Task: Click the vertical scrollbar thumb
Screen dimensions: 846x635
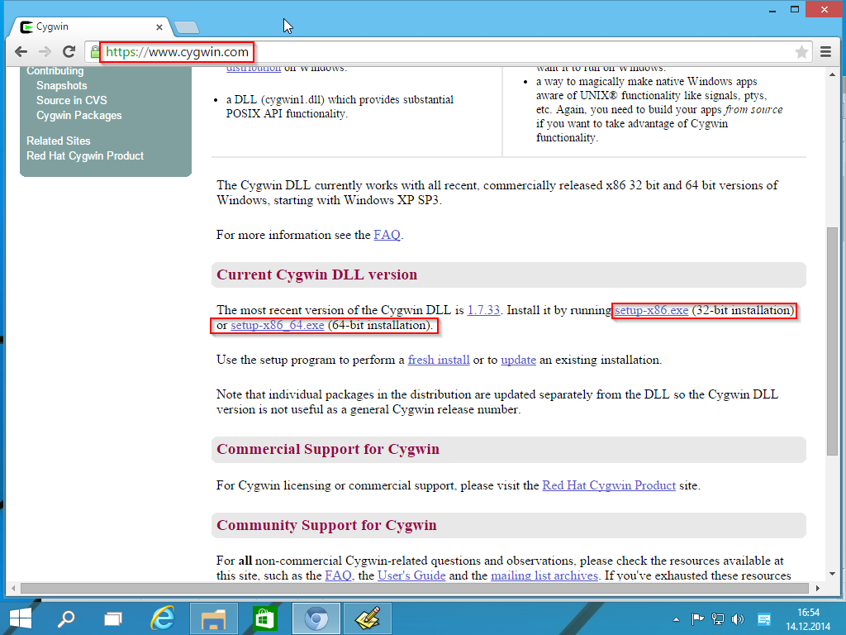Action: click(x=833, y=341)
